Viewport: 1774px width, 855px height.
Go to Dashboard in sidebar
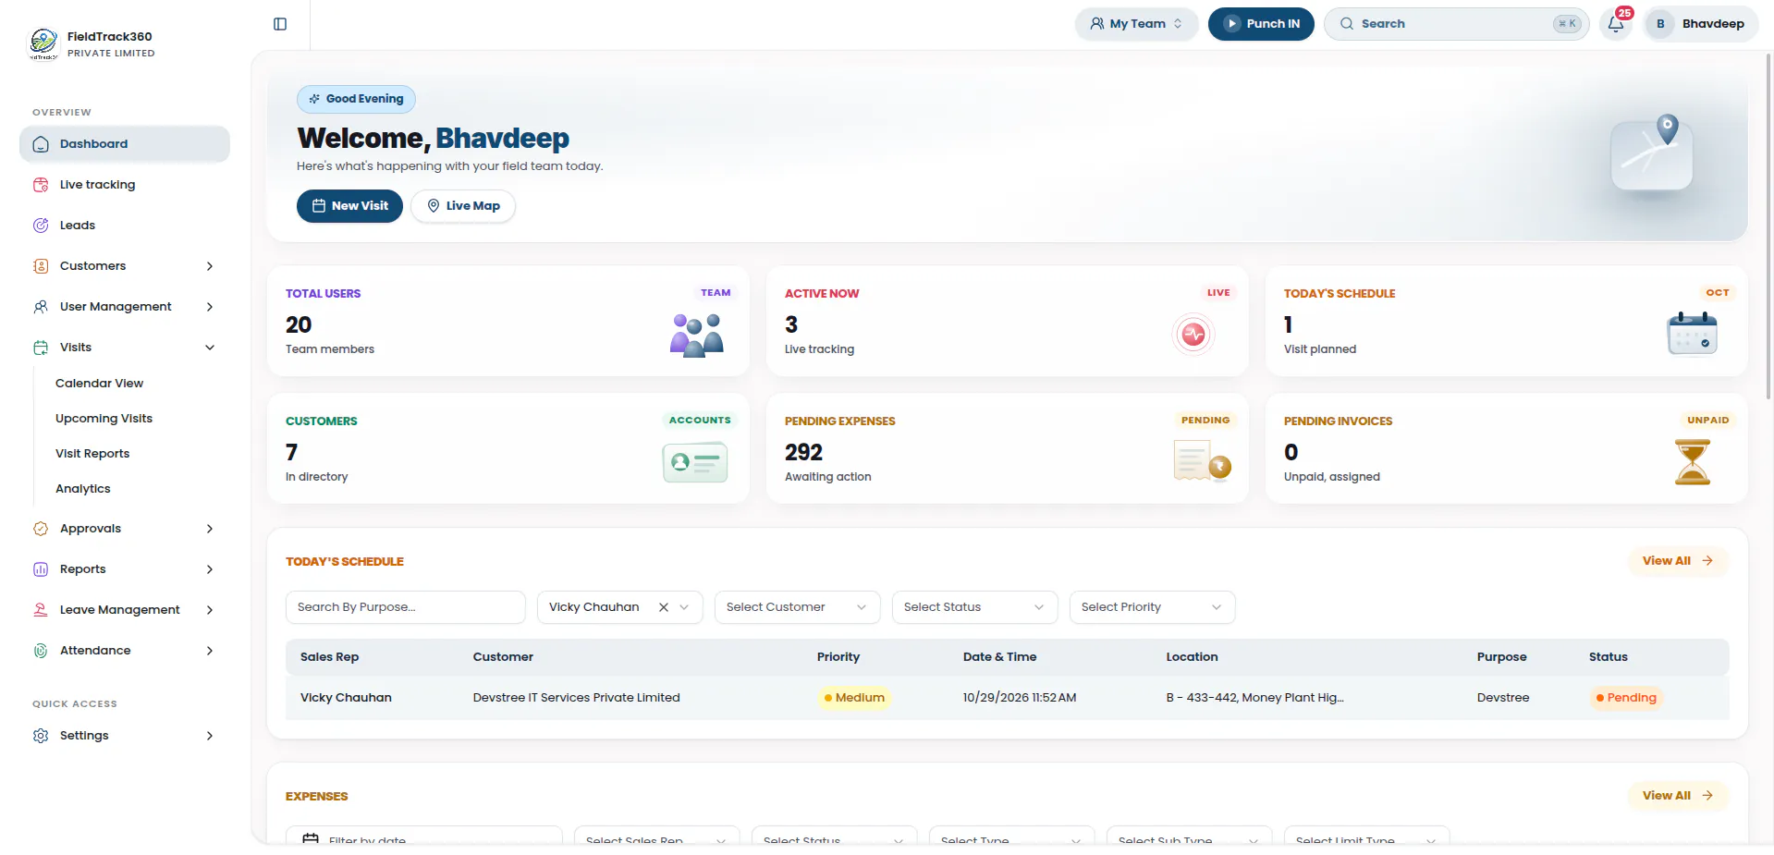point(125,144)
